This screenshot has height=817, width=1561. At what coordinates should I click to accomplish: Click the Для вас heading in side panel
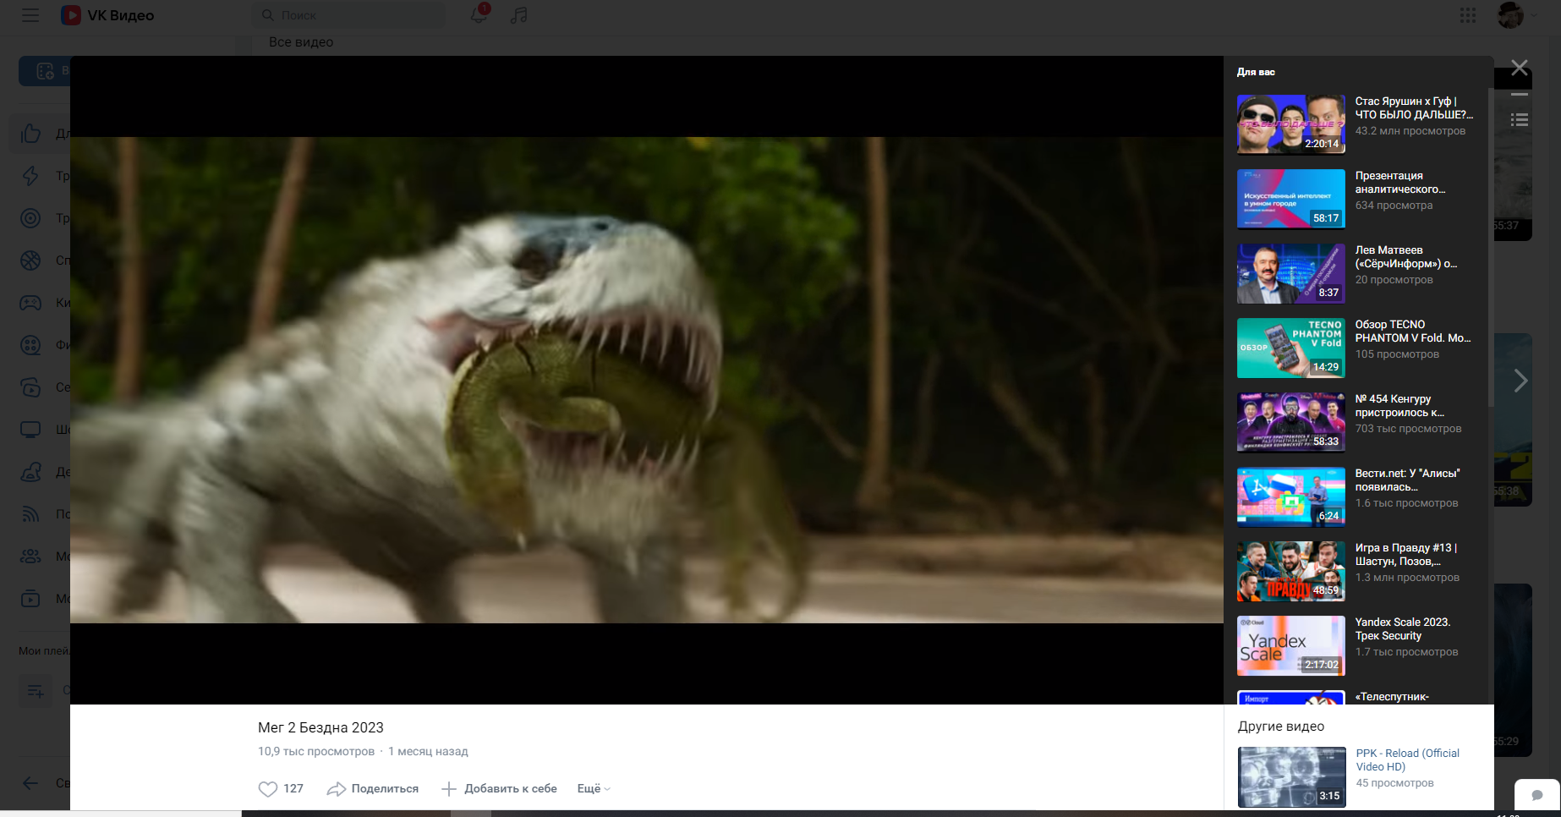click(1256, 72)
